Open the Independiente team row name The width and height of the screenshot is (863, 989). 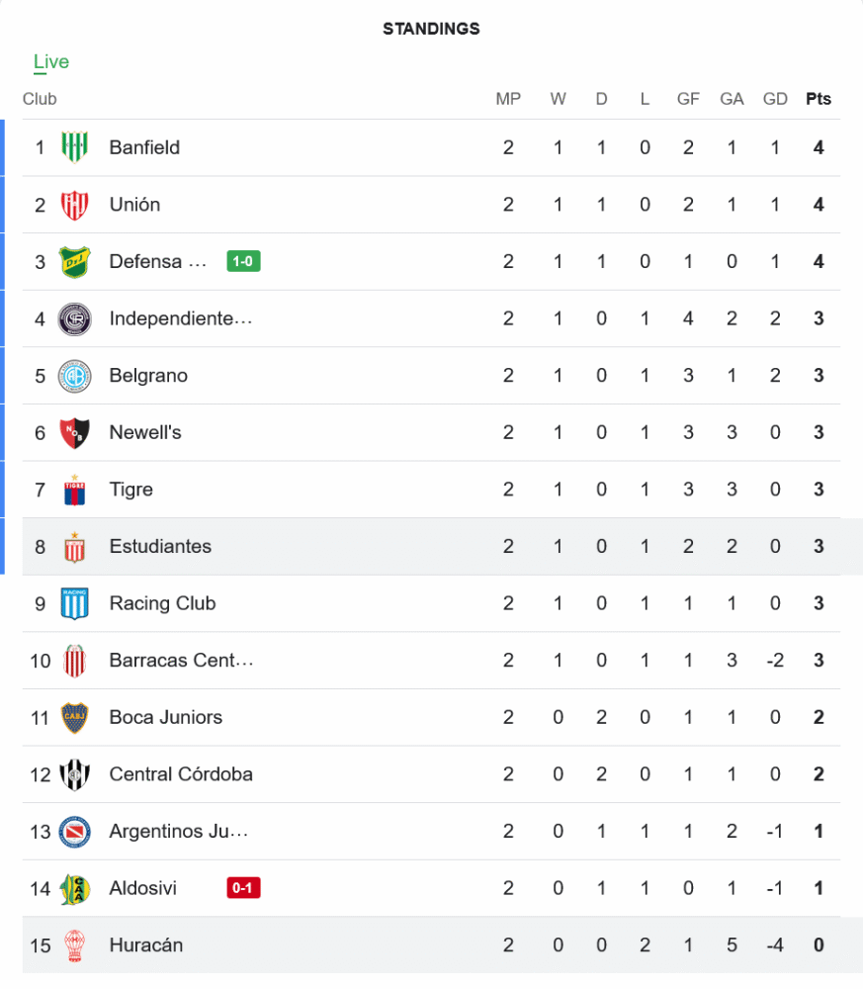click(x=181, y=318)
